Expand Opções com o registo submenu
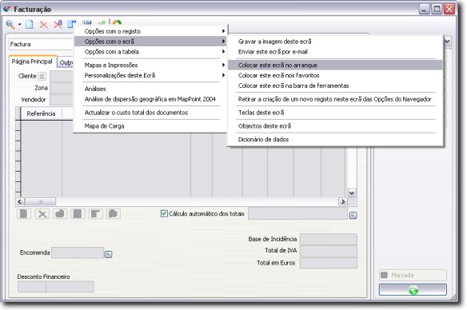This screenshot has height=310, width=467. point(150,31)
